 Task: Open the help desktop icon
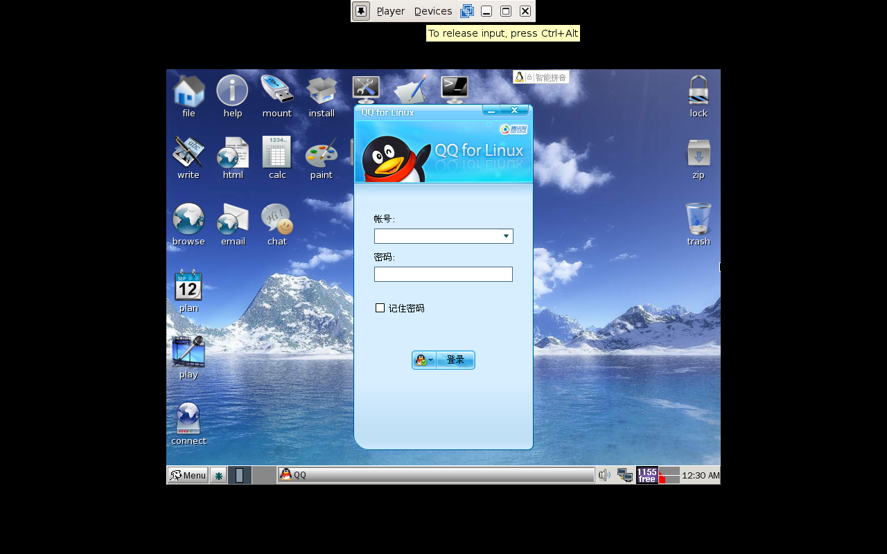[x=232, y=91]
